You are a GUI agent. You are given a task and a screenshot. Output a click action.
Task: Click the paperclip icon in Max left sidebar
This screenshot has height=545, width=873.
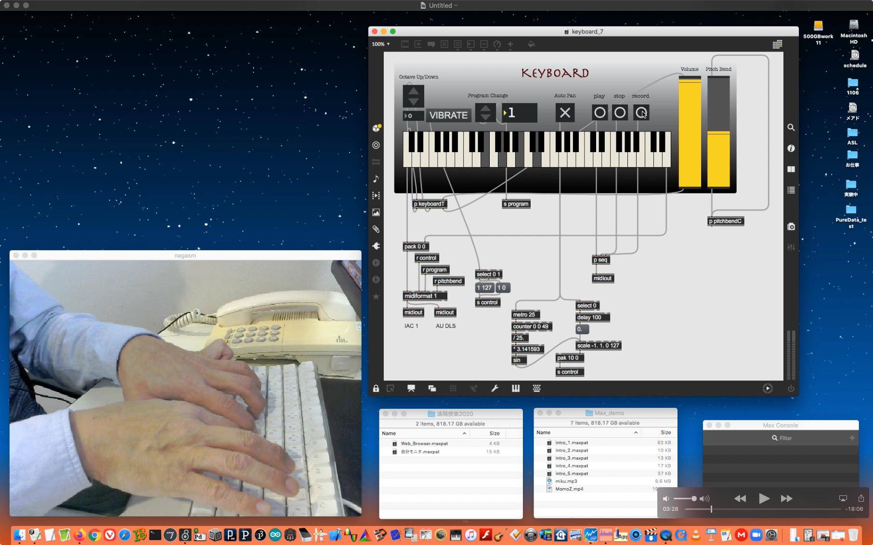coord(376,229)
